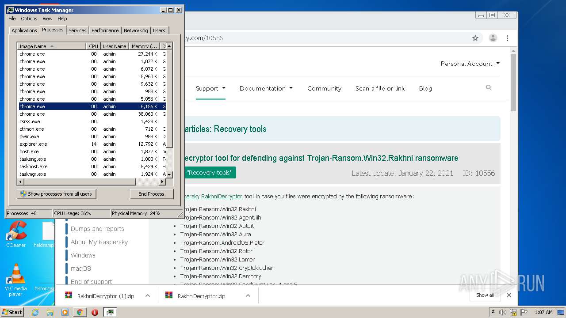Image resolution: width=566 pixels, height=318 pixels.
Task: Sort processes by User Name column
Action: tap(115, 46)
